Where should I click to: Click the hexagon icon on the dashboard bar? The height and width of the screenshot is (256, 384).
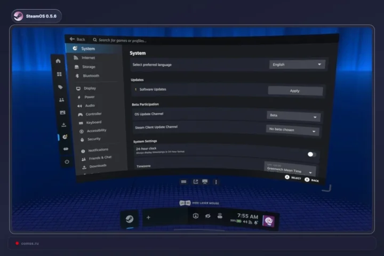coord(195,216)
